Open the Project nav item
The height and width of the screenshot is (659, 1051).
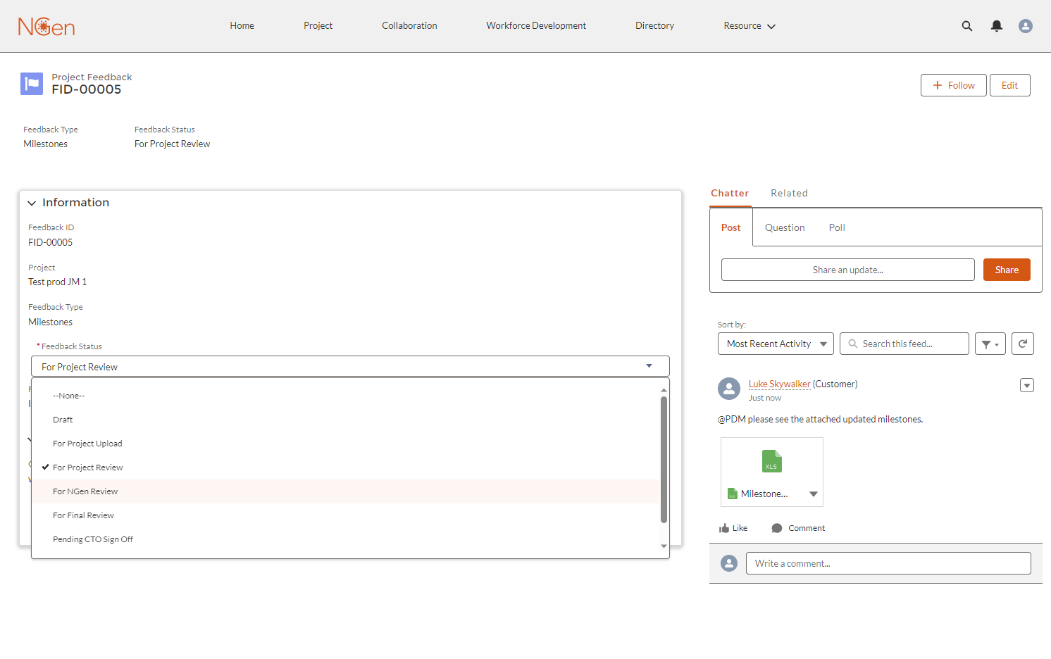[318, 26]
